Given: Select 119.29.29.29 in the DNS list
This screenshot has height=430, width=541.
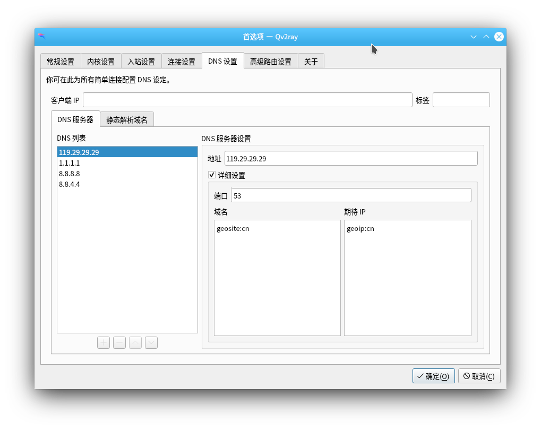Looking at the screenshot, I should pyautogui.click(x=127, y=152).
